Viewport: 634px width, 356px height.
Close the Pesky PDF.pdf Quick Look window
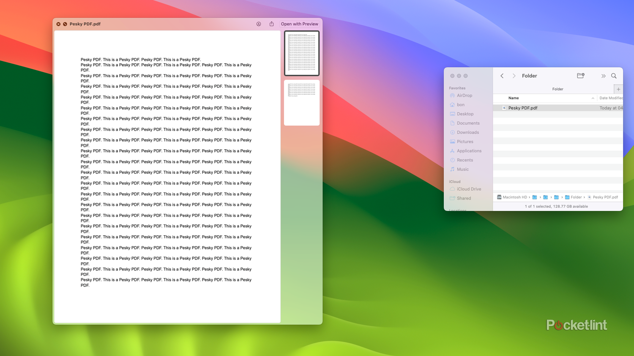58,24
